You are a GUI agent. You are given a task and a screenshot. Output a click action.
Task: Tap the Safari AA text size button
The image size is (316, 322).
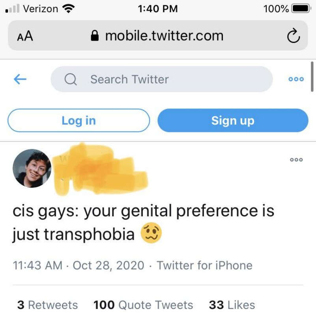click(x=25, y=36)
